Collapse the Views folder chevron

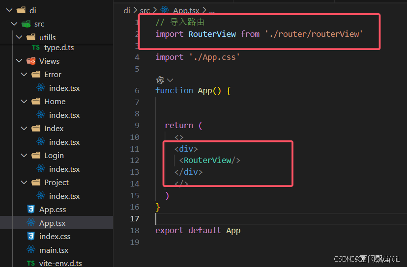coord(19,61)
